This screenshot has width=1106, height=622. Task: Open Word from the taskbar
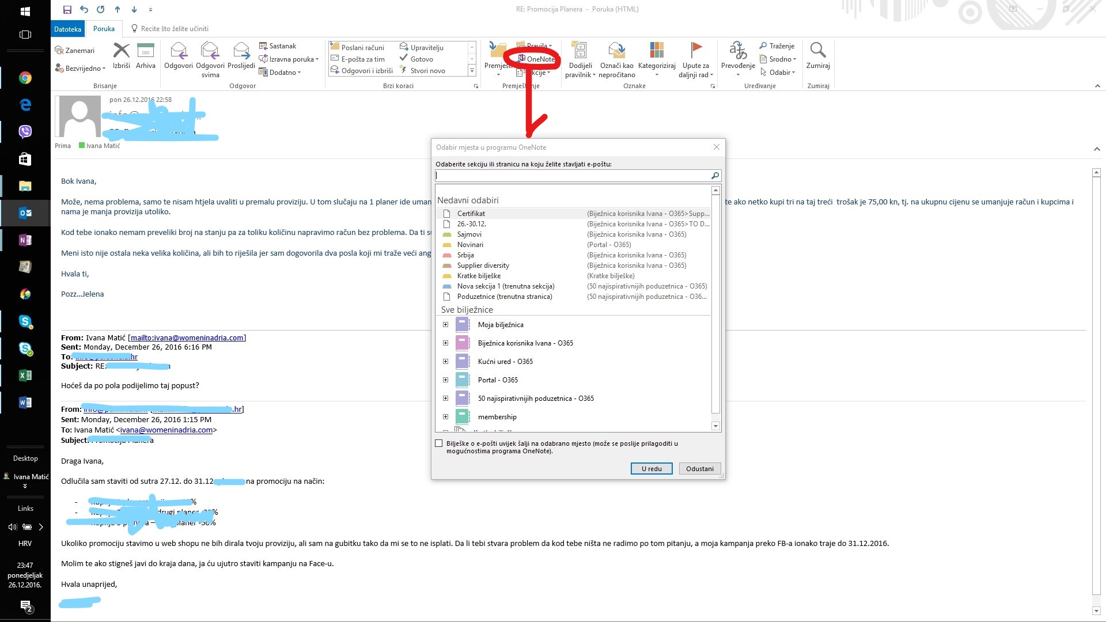click(x=25, y=403)
